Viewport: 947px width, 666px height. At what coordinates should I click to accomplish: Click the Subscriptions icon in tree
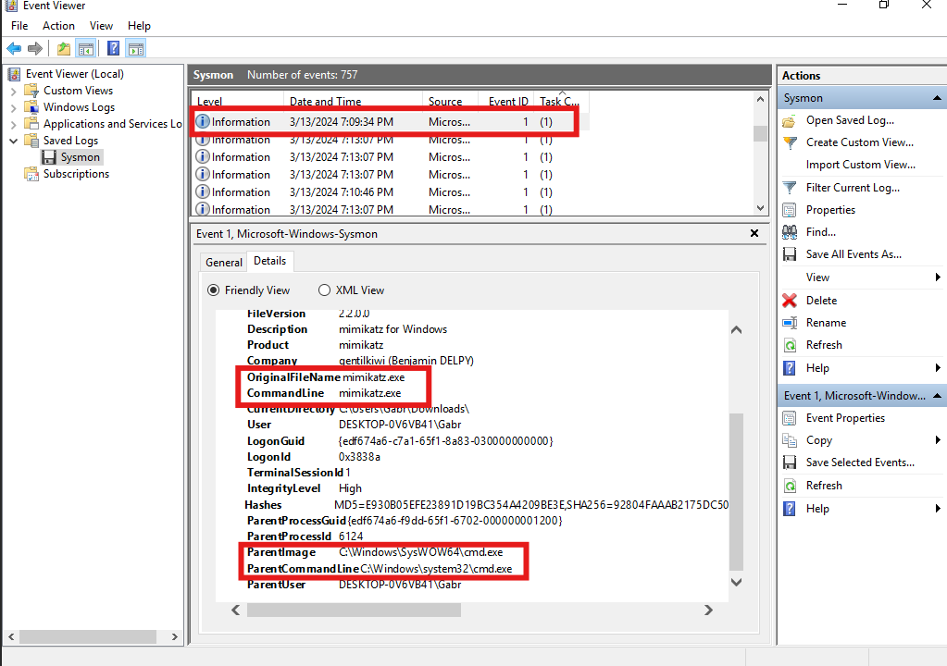[x=31, y=174]
